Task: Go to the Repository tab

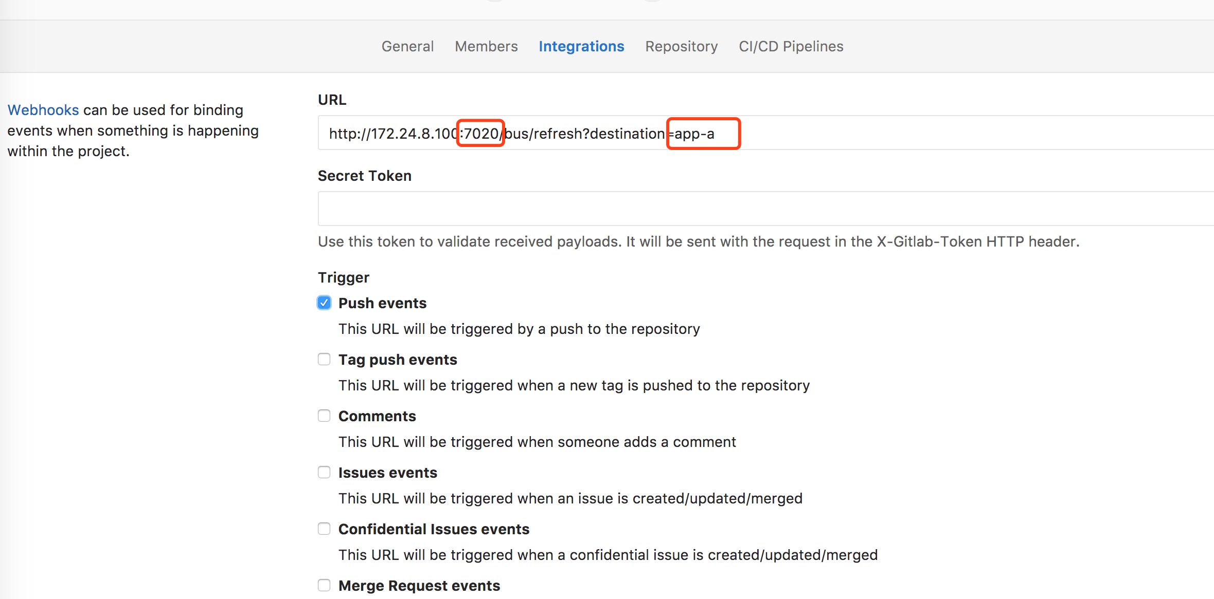Action: (681, 46)
